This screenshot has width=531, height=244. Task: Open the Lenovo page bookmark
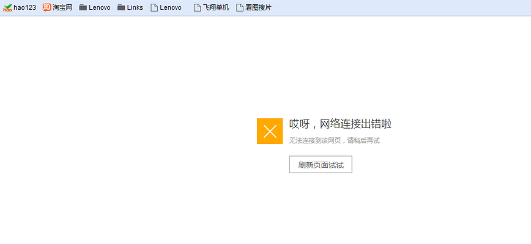[x=166, y=7]
